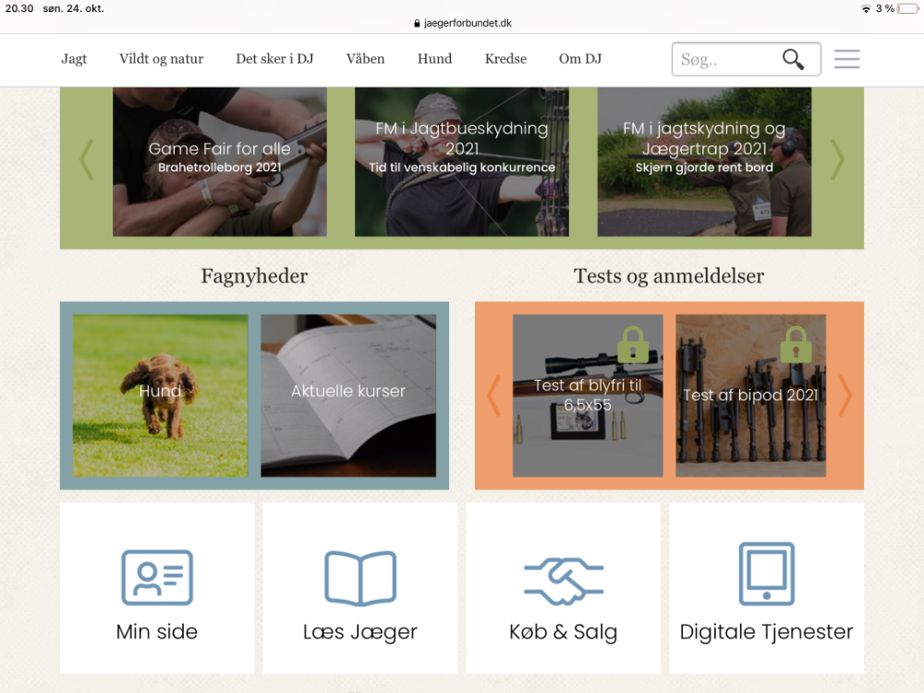Click the lock icon on bipod test

pyautogui.click(x=796, y=345)
